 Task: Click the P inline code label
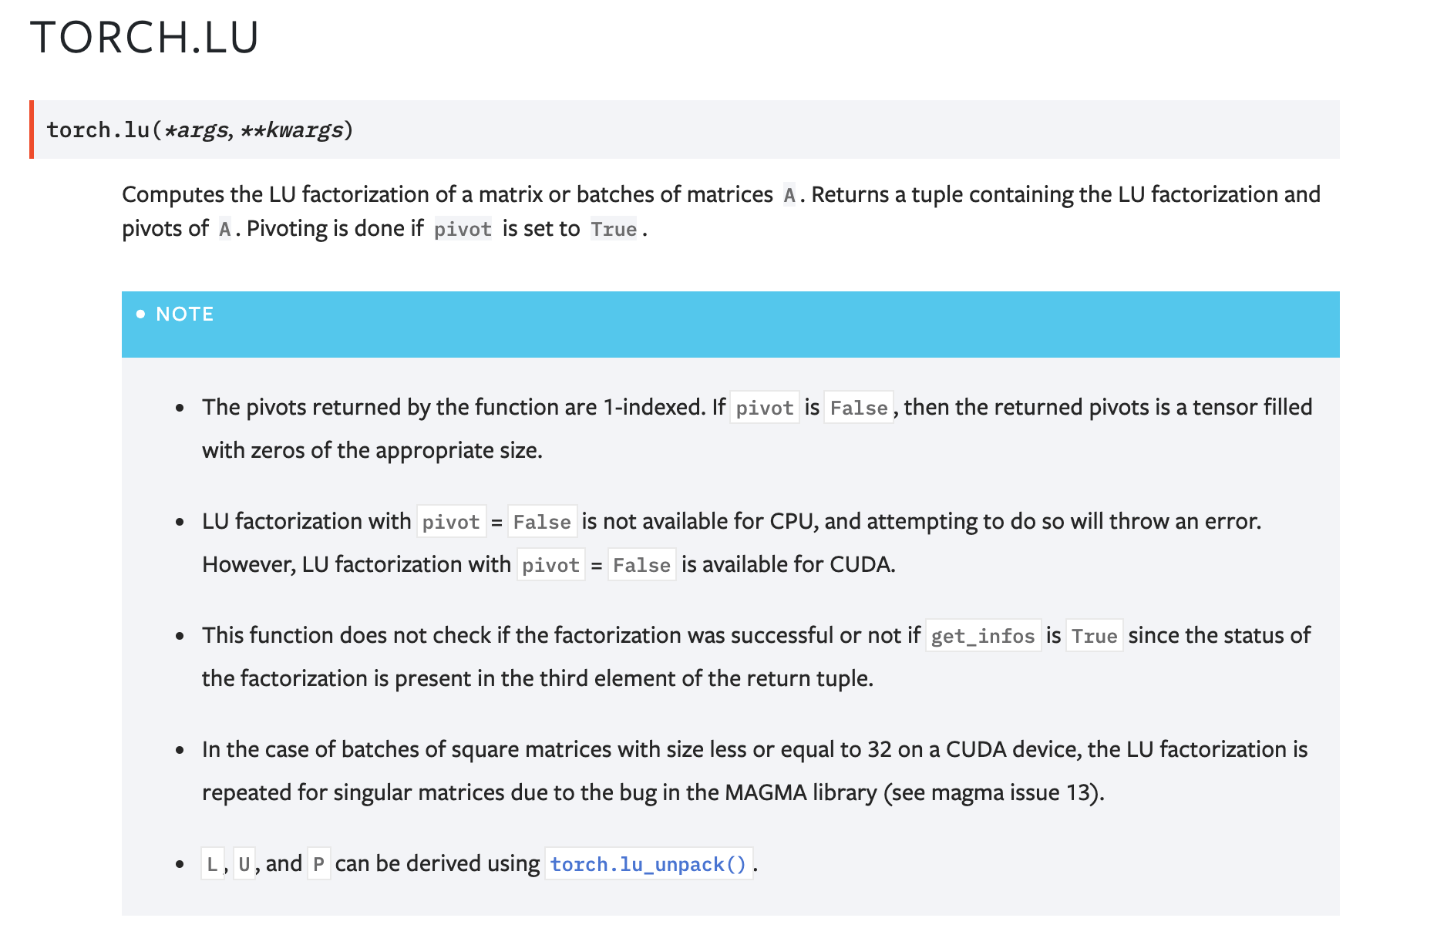318,864
